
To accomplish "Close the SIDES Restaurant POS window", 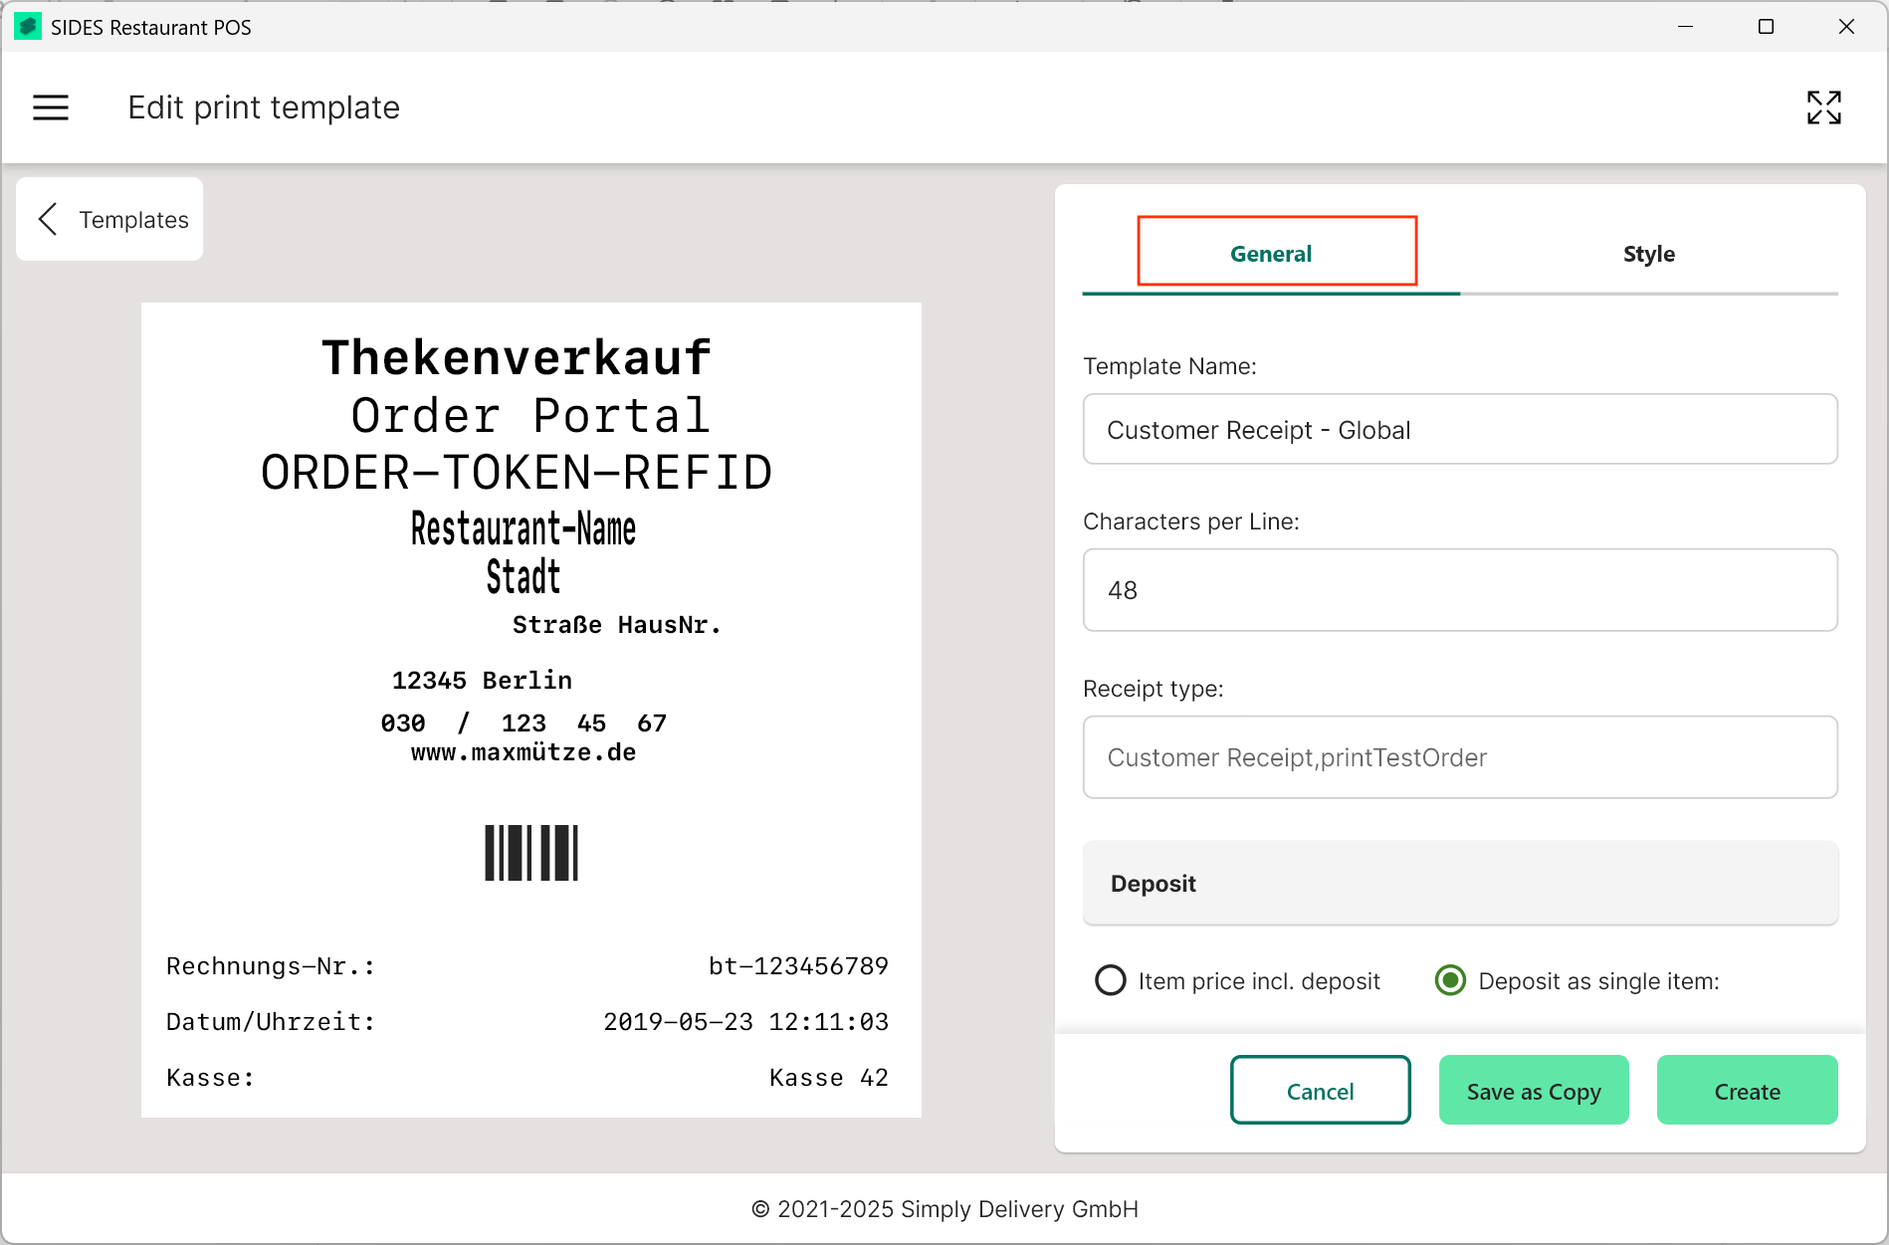I will (1846, 27).
